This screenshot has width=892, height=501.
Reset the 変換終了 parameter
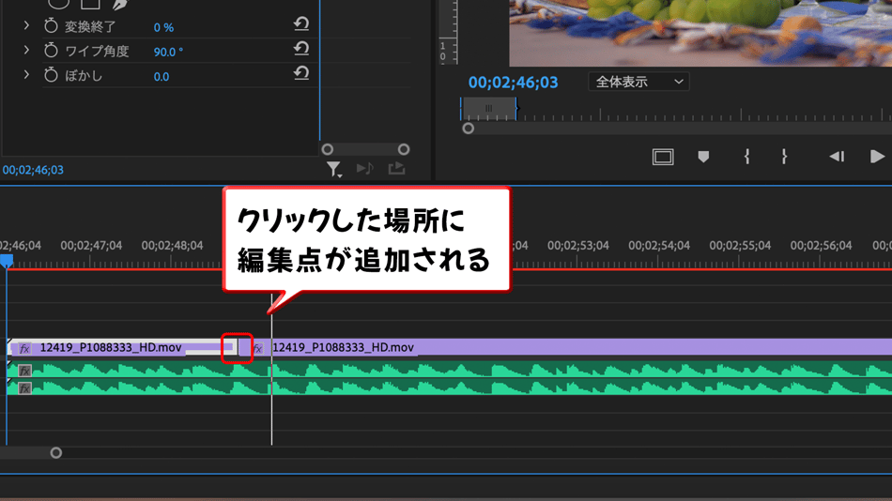pyautogui.click(x=301, y=23)
